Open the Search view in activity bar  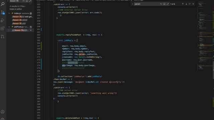pyautogui.click(x=3, y=4)
